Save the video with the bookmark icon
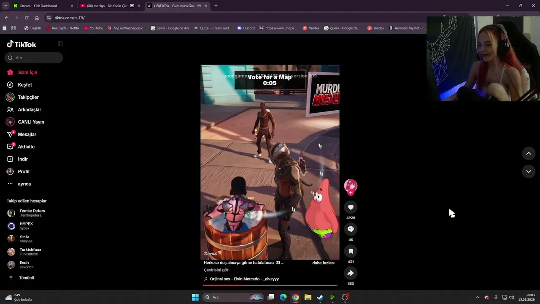The width and height of the screenshot is (540, 304). (x=351, y=251)
